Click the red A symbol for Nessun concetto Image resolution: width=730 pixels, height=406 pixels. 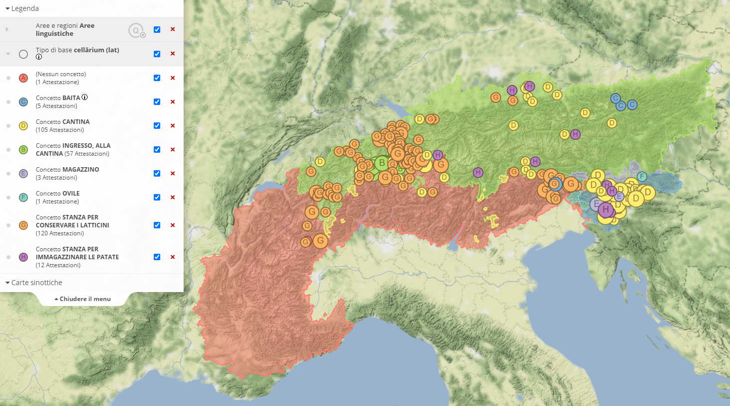point(23,78)
